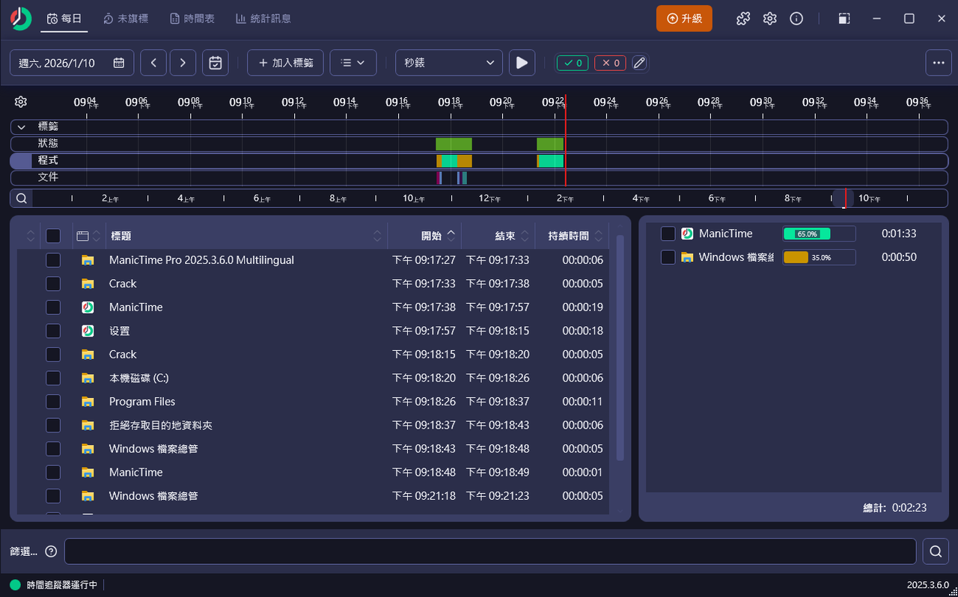Check the 拒絕存取目的地資料夾 row checkbox

(53, 425)
